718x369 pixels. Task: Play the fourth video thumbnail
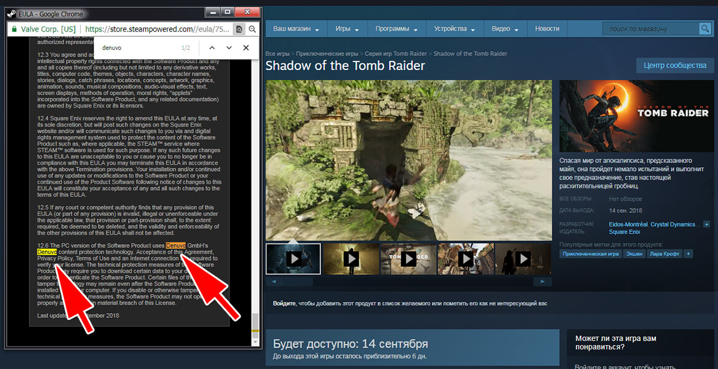tap(466, 259)
